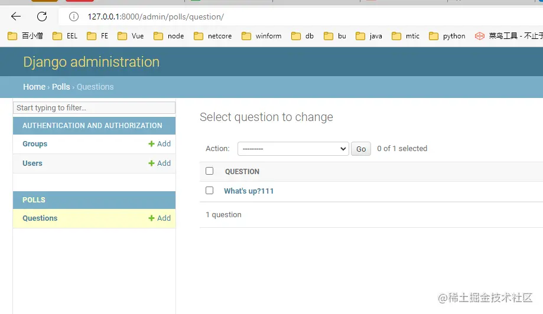Image resolution: width=543 pixels, height=314 pixels.
Task: Open the mtic bookmark folder
Action: (405, 36)
